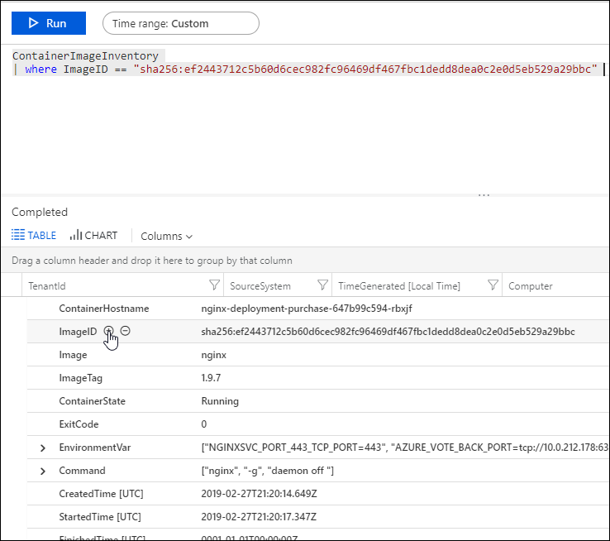
Task: Select the ImageTag value 1.9.7
Action: tap(211, 378)
